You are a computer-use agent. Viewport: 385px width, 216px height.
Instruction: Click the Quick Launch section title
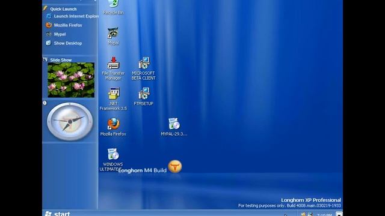(x=63, y=9)
